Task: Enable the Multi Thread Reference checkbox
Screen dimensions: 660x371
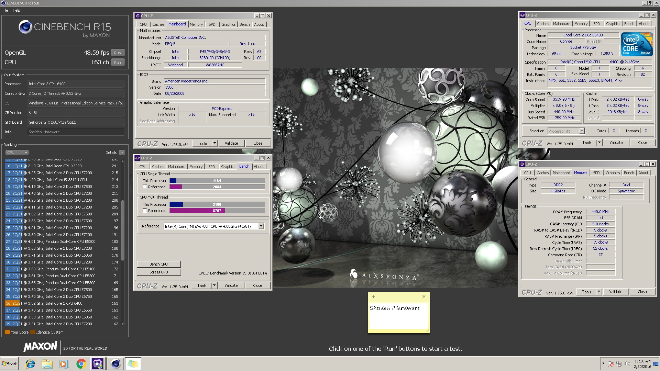Action: (x=145, y=211)
